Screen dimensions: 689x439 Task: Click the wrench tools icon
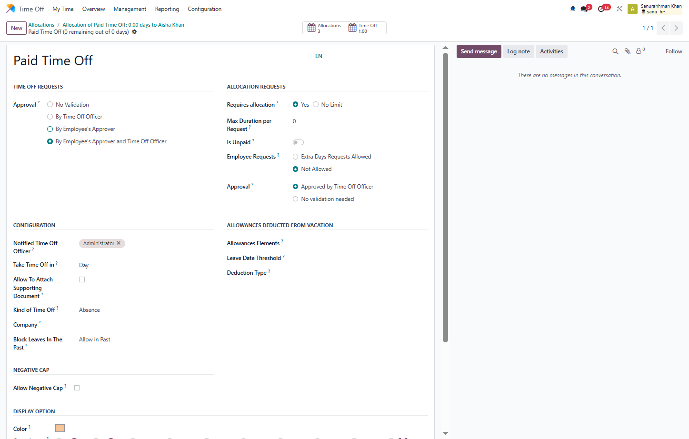[619, 9]
